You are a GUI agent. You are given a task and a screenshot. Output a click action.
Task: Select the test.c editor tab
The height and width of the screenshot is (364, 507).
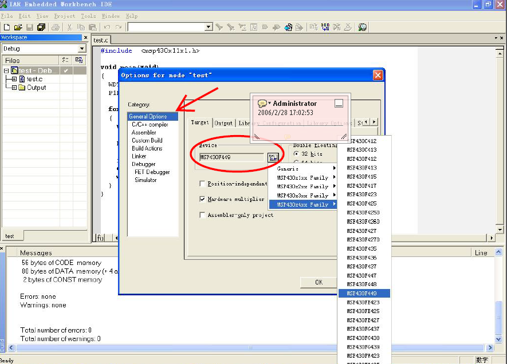pos(101,40)
